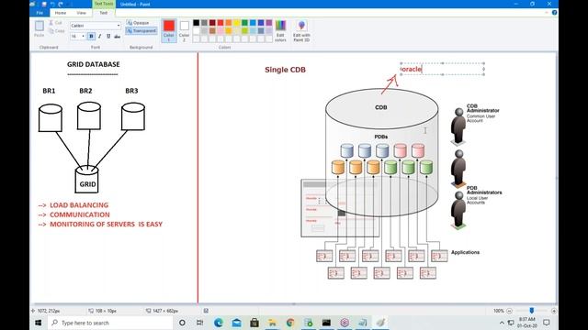Open Mail app from the taskbar
The height and width of the screenshot is (330, 588).
coord(237,323)
